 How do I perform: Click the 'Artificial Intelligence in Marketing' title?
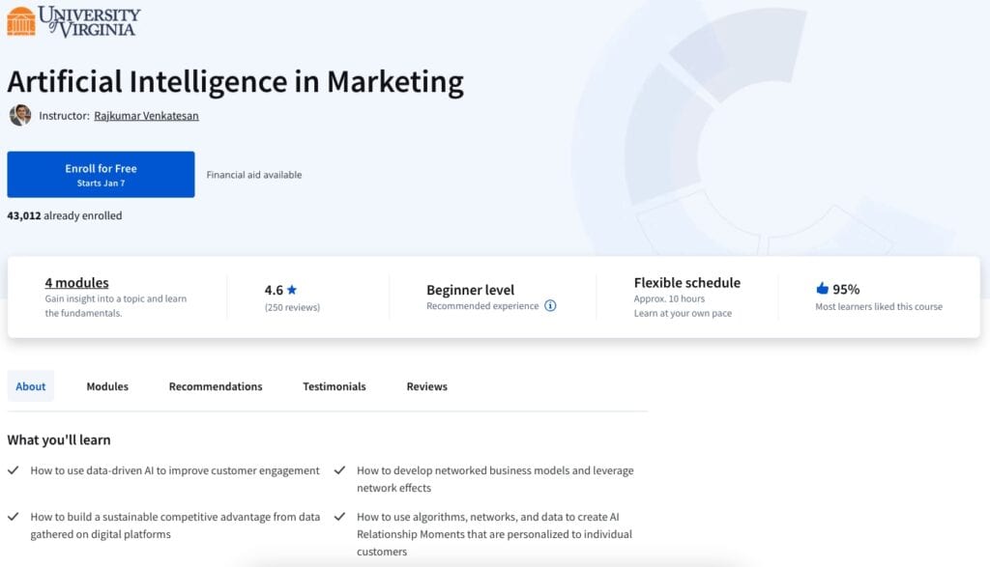click(236, 83)
